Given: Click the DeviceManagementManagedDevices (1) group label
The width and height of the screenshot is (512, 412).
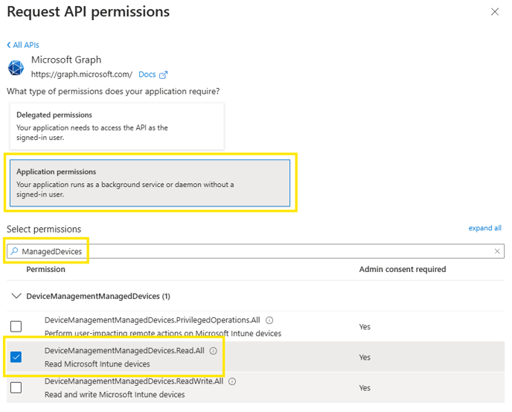Looking at the screenshot, I should click(x=98, y=297).
